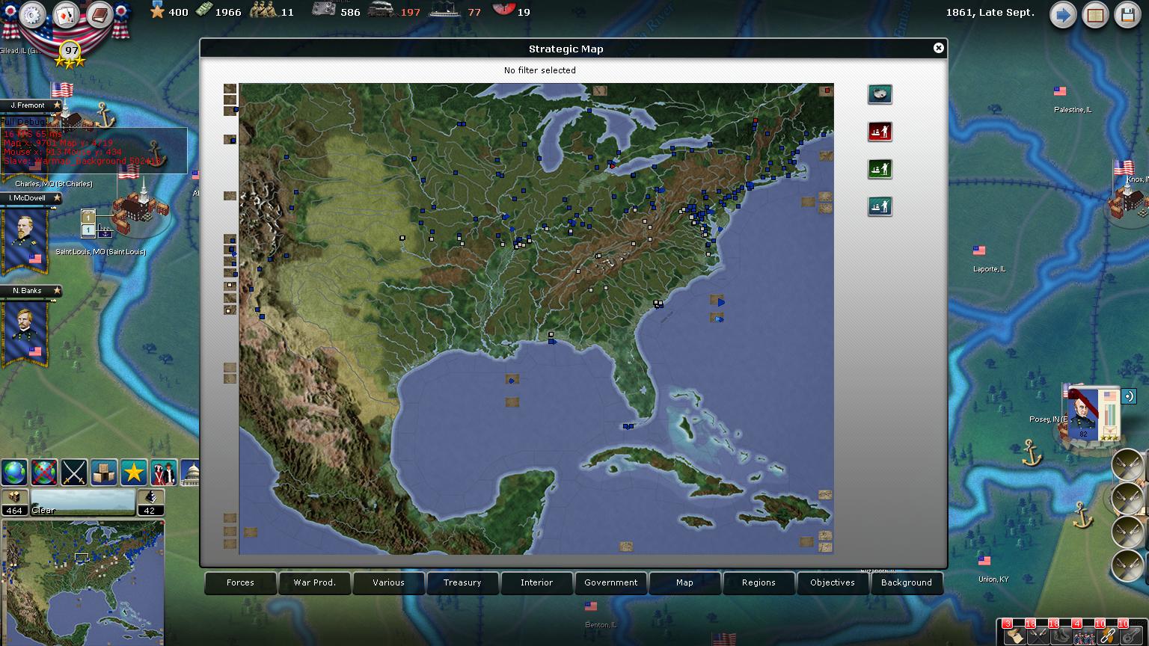This screenshot has width=1149, height=646.
Task: Save the game with the floppy disk icon
Action: 1128,15
